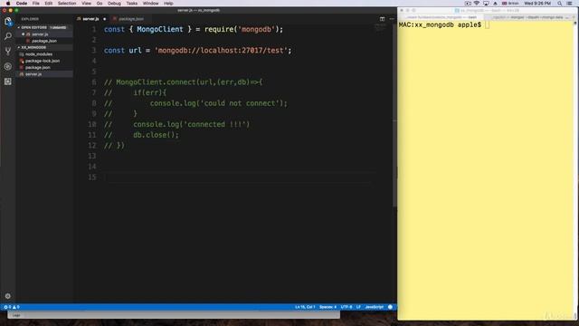Viewport: 579px width, 326px height.
Task: Click the Spaces: 4 indentation setting
Action: click(327, 307)
